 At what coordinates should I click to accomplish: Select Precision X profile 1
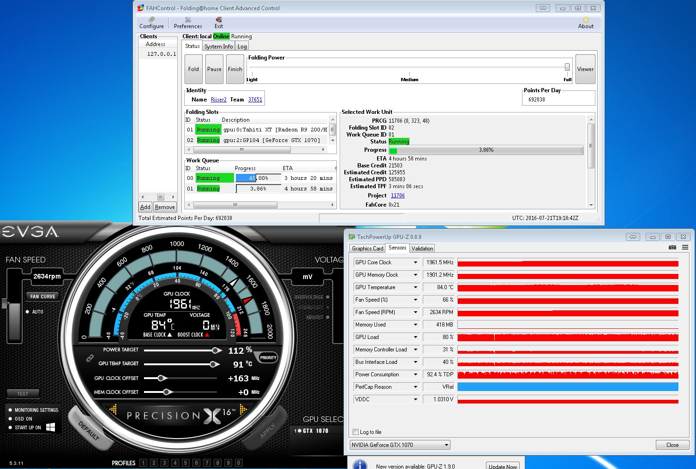(x=144, y=463)
